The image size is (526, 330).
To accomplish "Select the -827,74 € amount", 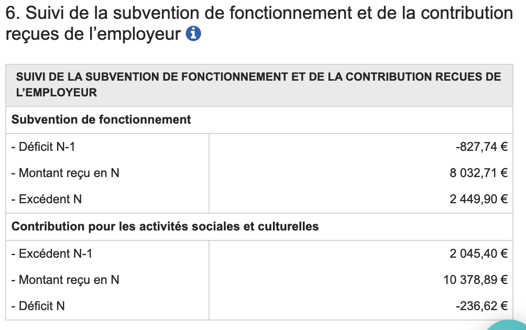I will pyautogui.click(x=481, y=147).
